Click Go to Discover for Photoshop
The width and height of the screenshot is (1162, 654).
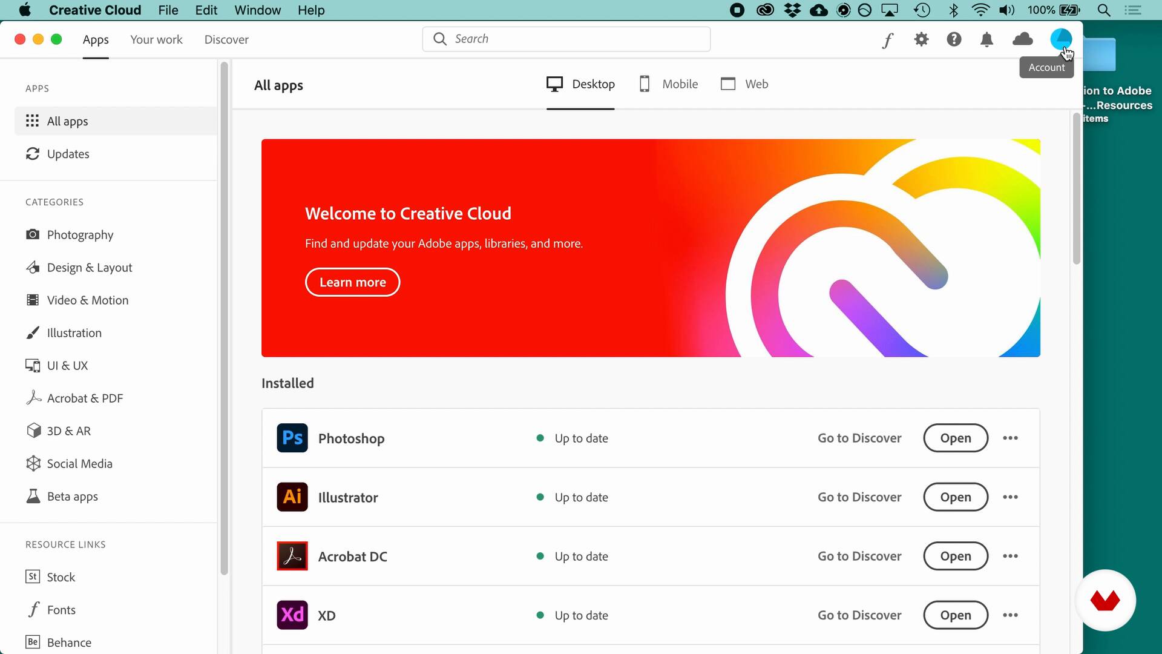coord(859,438)
